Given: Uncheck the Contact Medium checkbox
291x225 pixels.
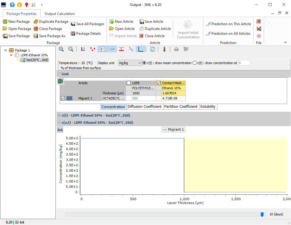Looking at the screenshot, I should 159,83.
